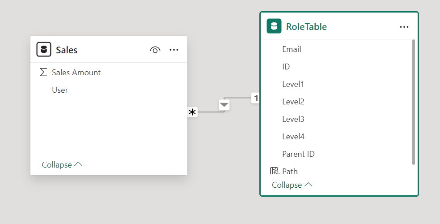
Task: Toggle visibility eye icon on Sales table
Action: 155,50
